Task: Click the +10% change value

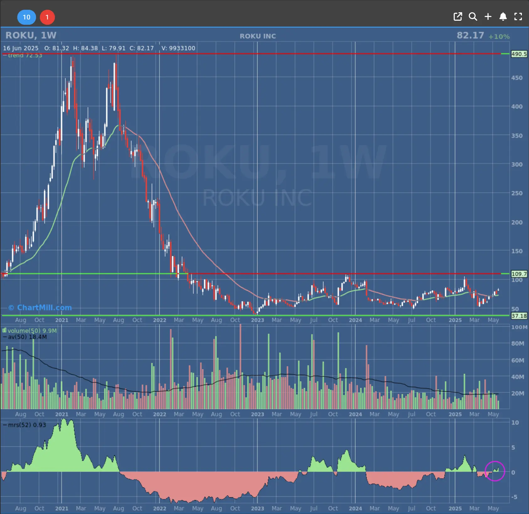Action: point(499,36)
